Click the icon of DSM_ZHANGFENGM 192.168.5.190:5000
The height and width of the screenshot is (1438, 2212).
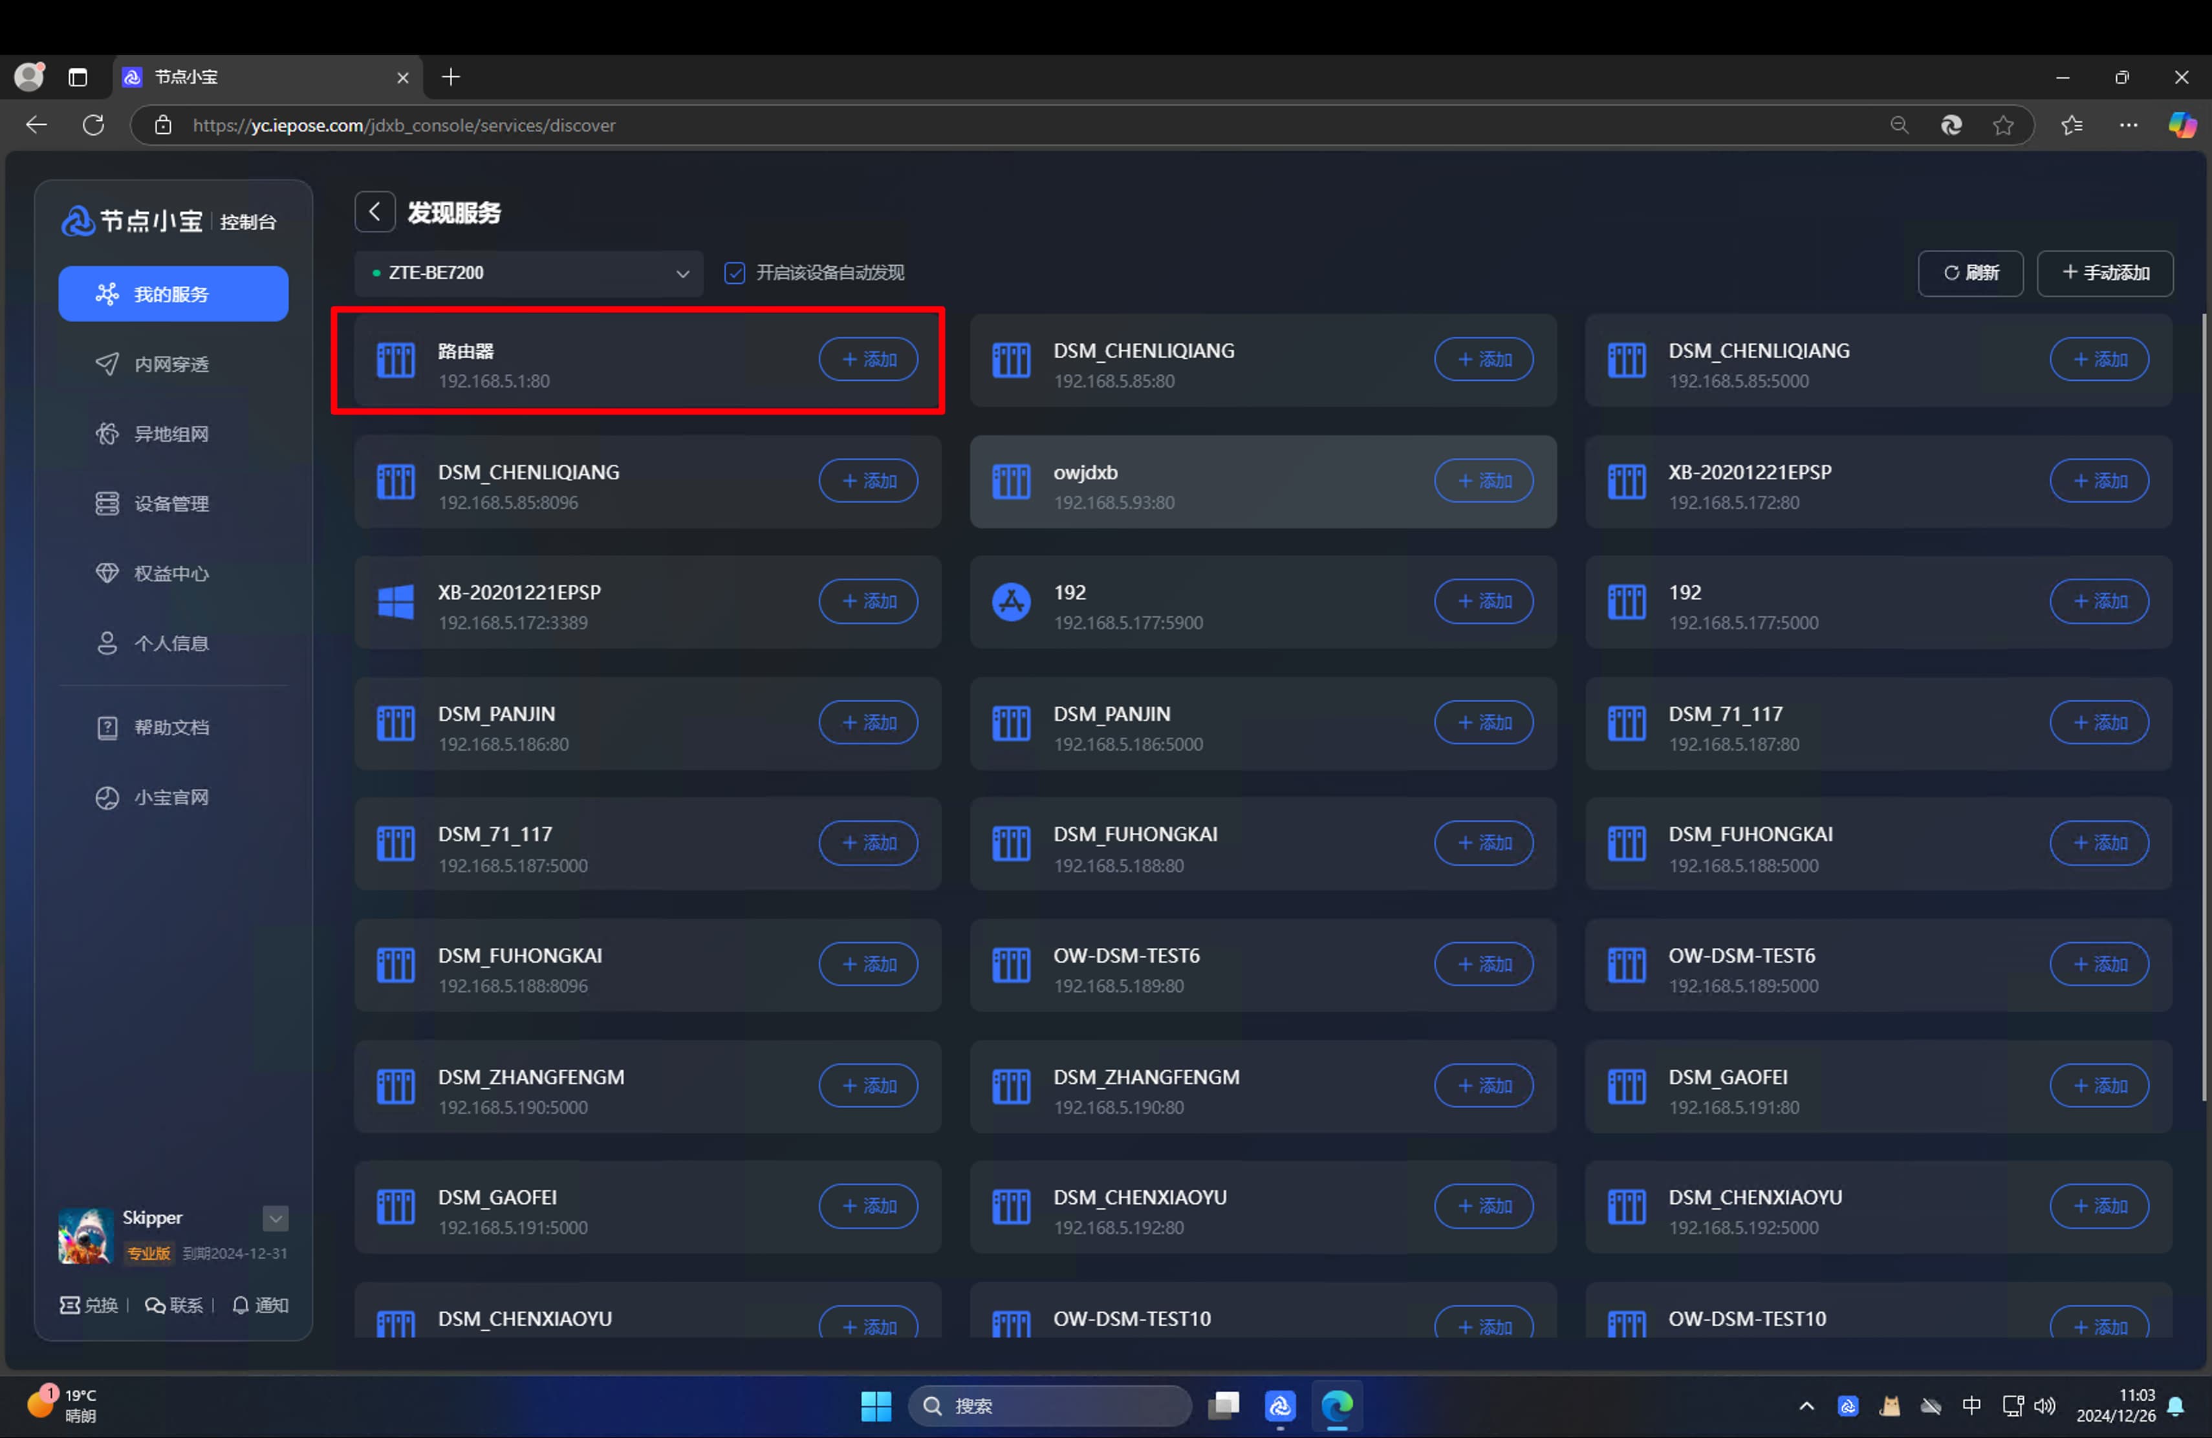396,1086
